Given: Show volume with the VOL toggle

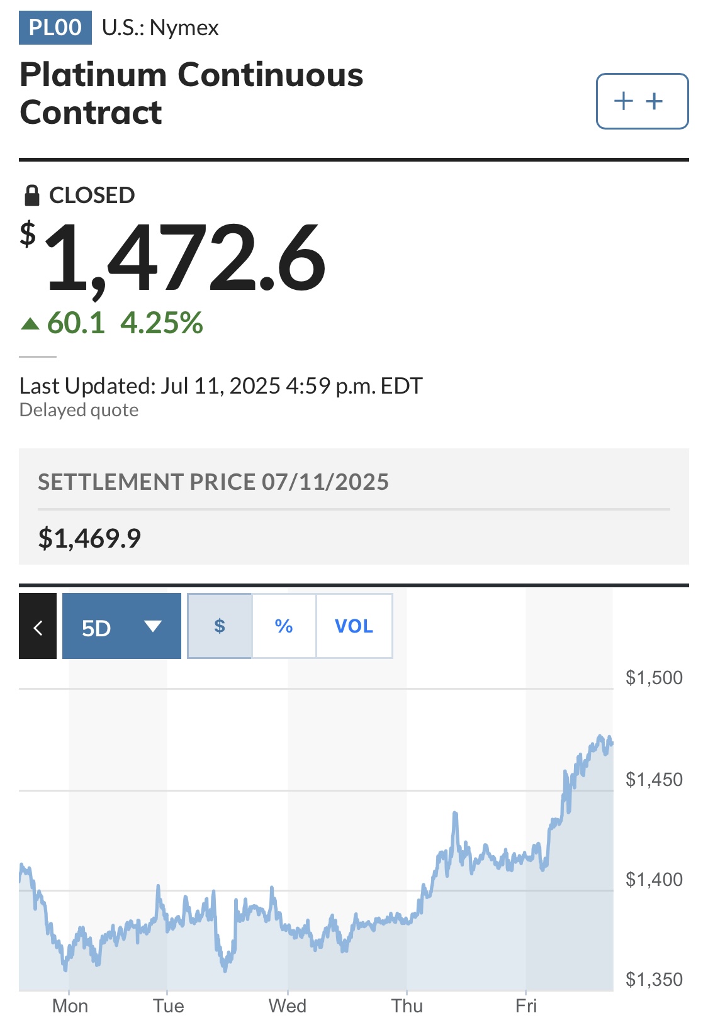Looking at the screenshot, I should [x=354, y=626].
